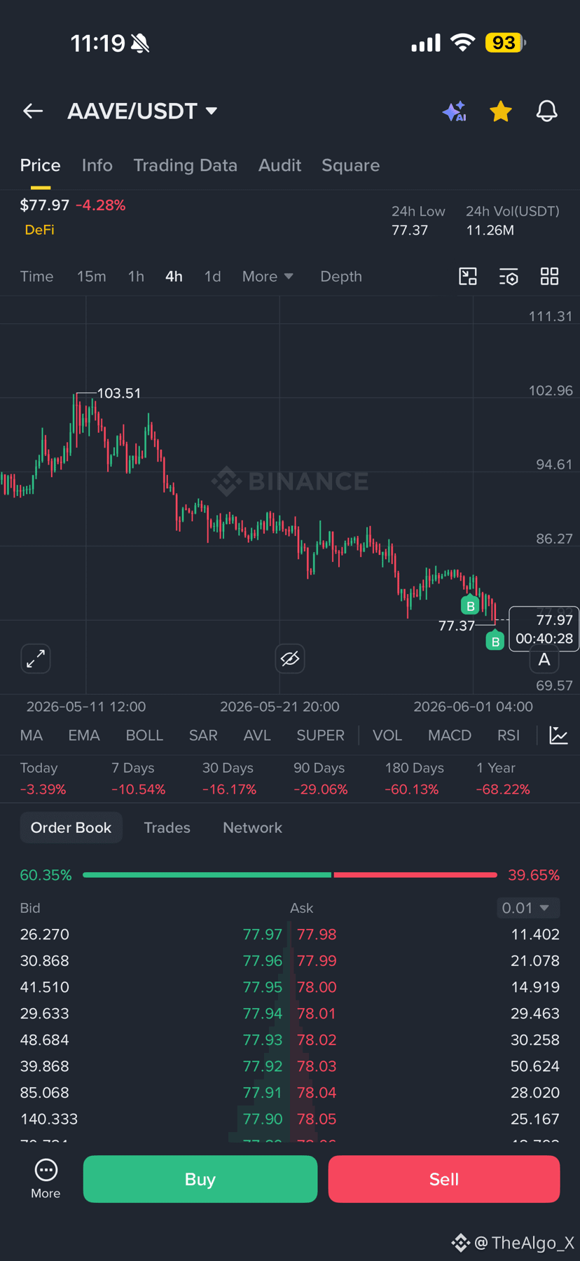Image resolution: width=580 pixels, height=1261 pixels.
Task: Toggle the MA indicator
Action: click(32, 736)
